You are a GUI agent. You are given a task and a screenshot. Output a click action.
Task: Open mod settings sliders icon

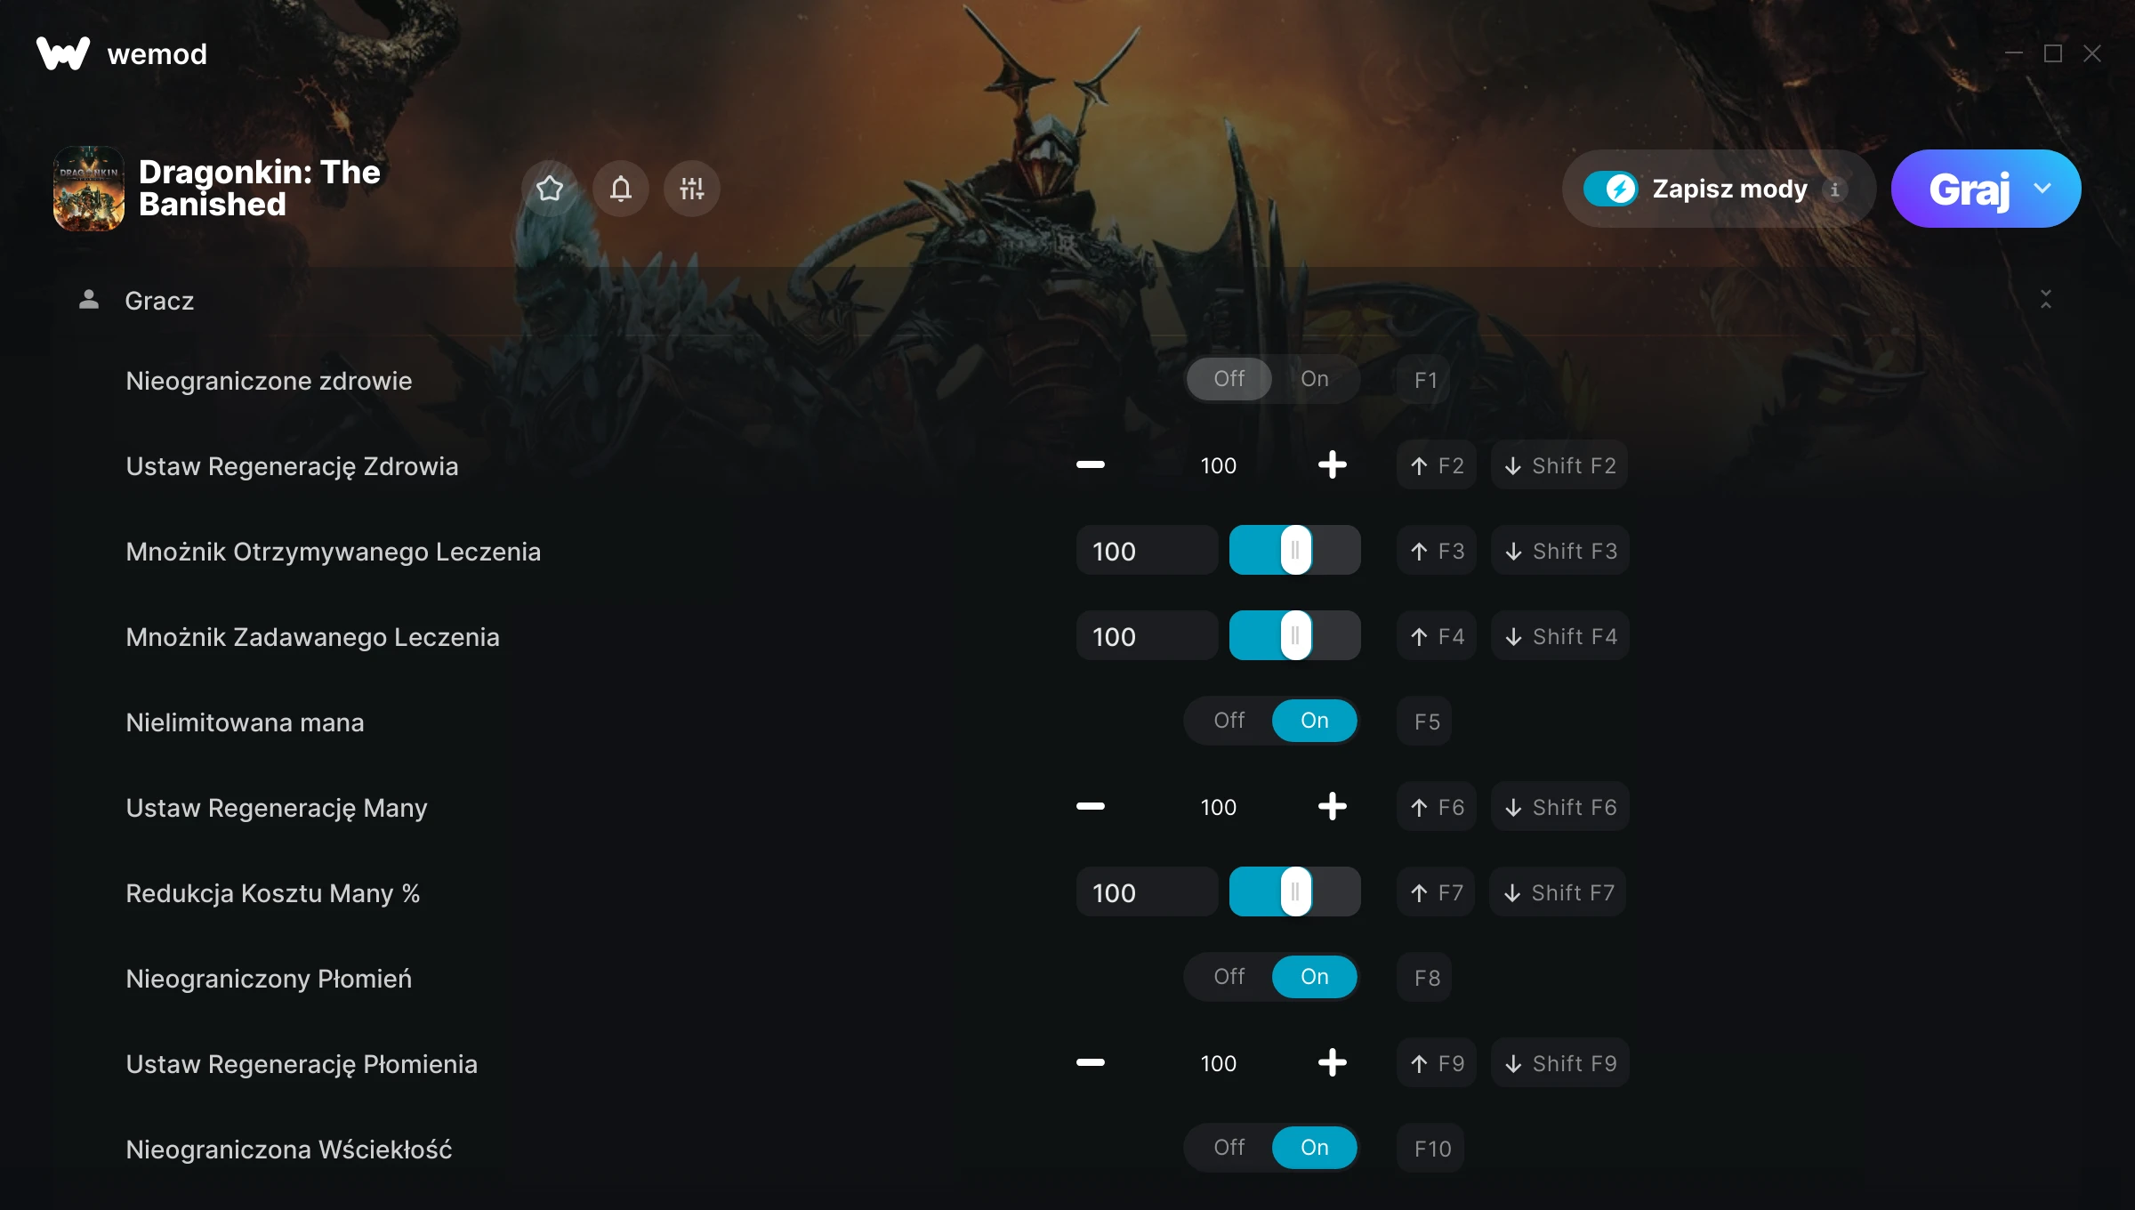click(692, 189)
